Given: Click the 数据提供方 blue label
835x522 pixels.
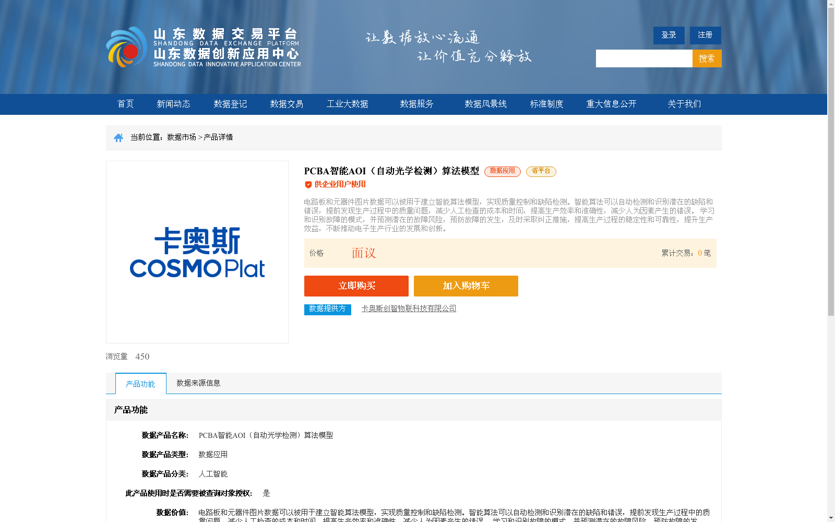Looking at the screenshot, I should [x=328, y=309].
